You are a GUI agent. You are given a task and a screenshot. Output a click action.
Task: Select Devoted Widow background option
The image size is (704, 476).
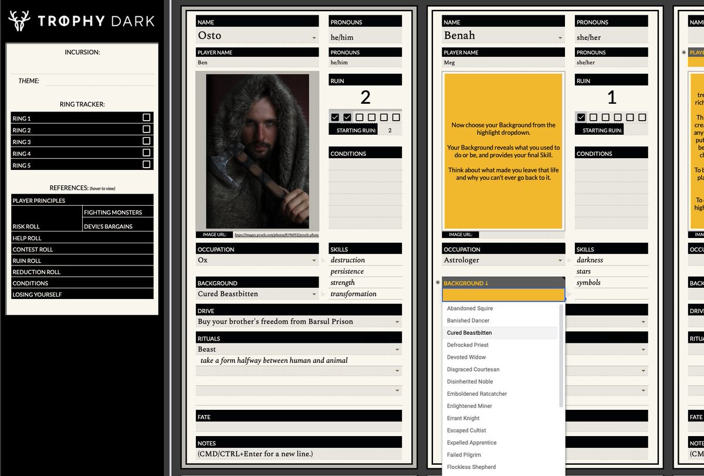click(x=500, y=357)
